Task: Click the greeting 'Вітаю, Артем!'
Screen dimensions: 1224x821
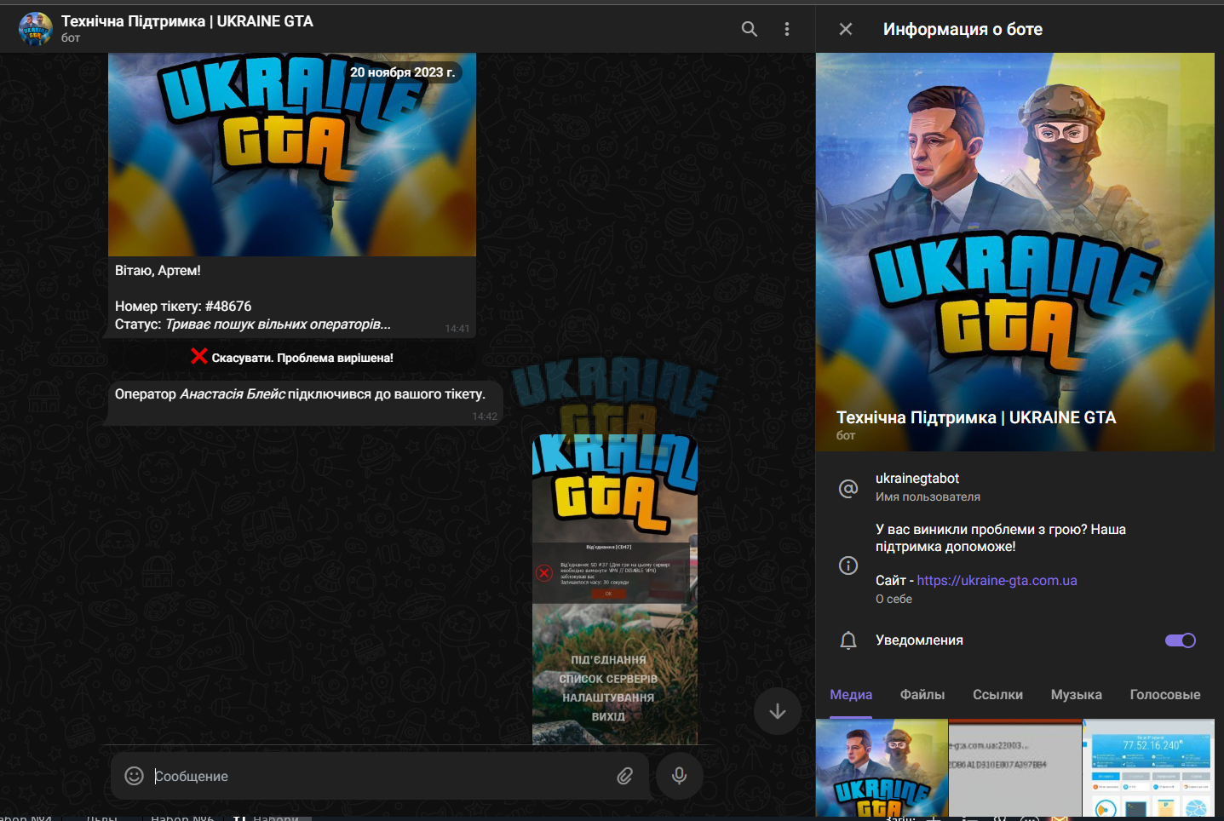Action: (x=158, y=271)
